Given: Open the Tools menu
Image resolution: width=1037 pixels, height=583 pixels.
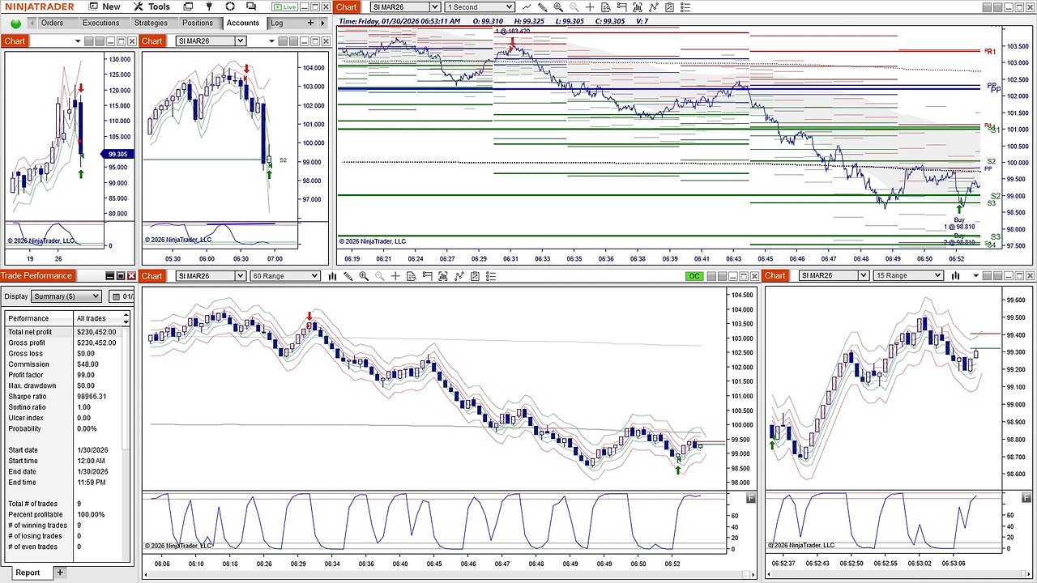Looking at the screenshot, I should pos(152,6).
